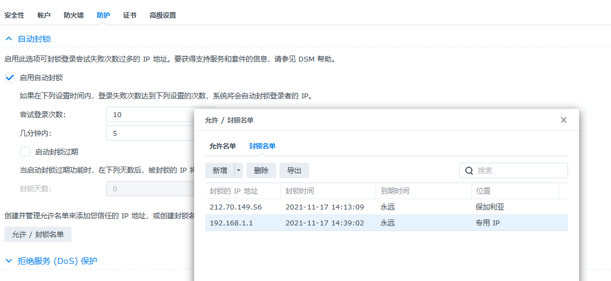Click the search magnifier icon
This screenshot has height=281, width=611.
click(x=469, y=170)
